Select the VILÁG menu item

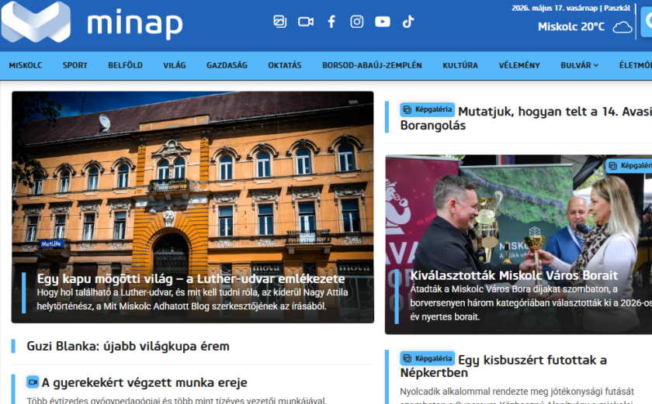click(x=174, y=65)
